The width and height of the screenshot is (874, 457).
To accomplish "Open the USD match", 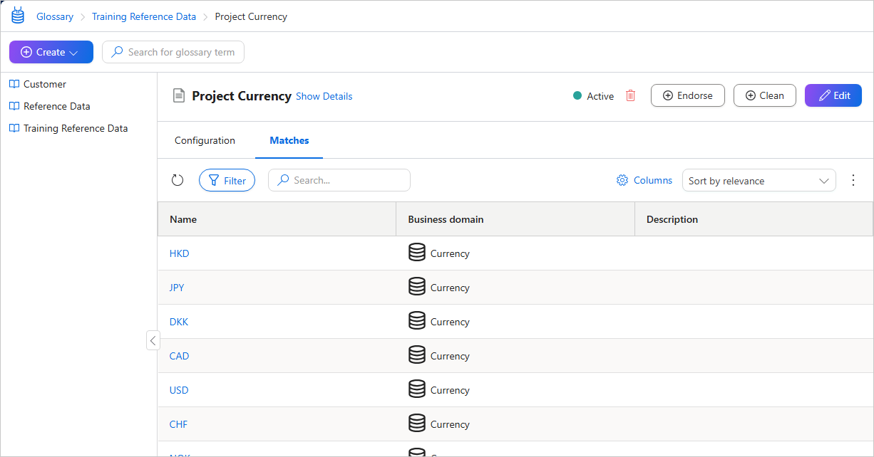I will [179, 390].
